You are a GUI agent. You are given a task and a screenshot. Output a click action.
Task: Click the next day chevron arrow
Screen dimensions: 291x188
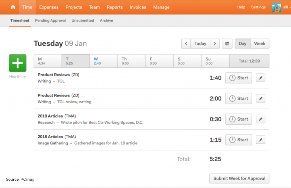(x=215, y=43)
